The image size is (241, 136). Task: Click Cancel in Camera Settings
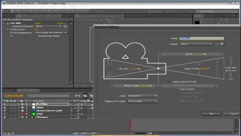(x=232, y=114)
